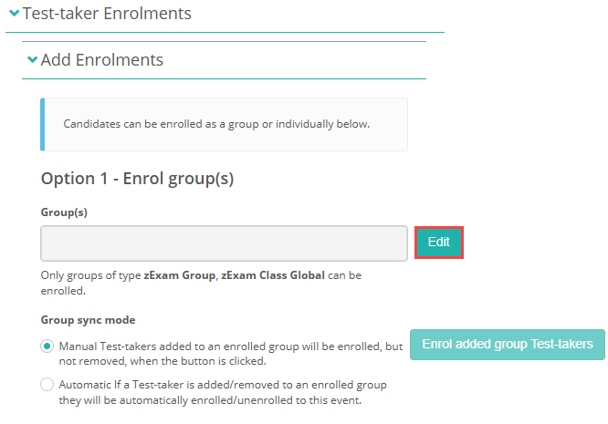Click the Edit button beside Group(s)
This screenshot has height=424, width=608.
click(439, 243)
